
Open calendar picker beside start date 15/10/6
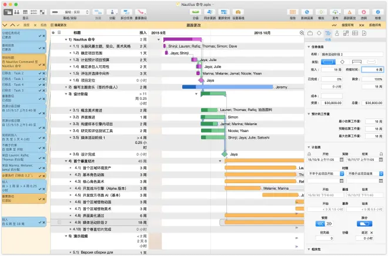342,160
